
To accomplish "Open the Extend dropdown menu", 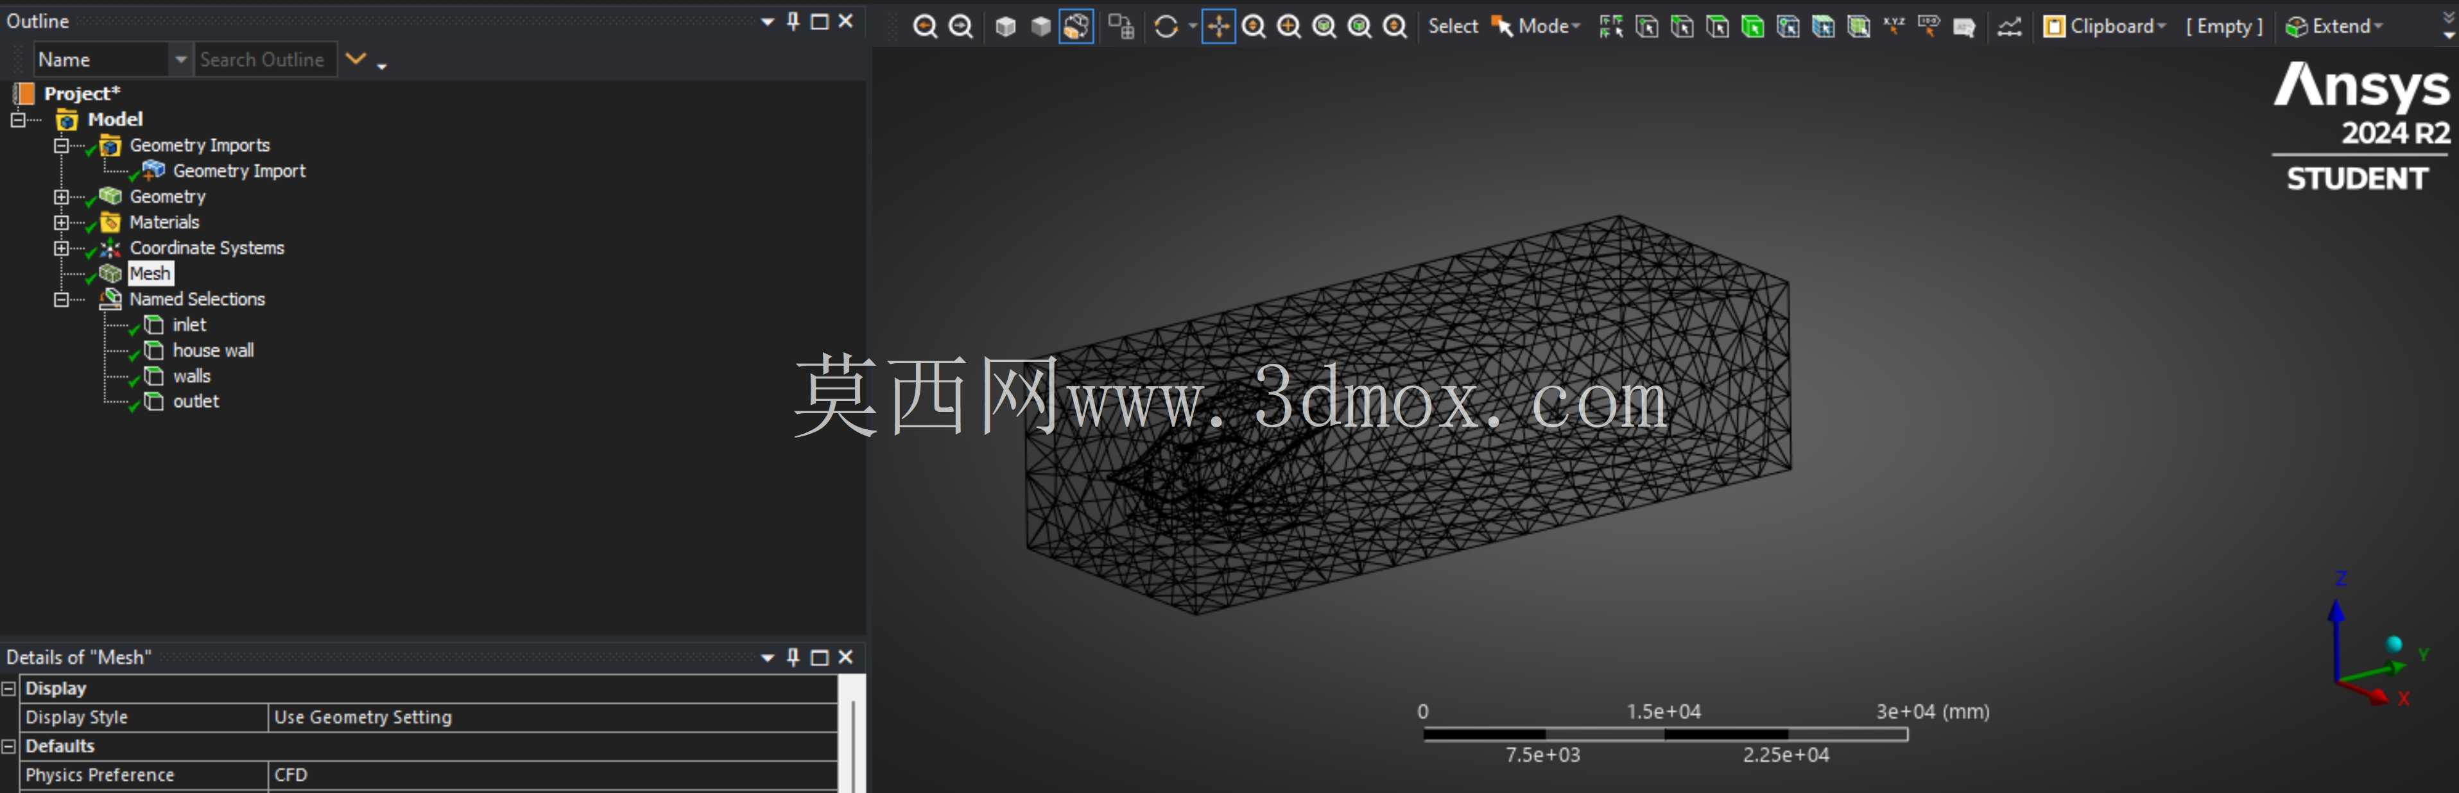I will (x=2334, y=27).
